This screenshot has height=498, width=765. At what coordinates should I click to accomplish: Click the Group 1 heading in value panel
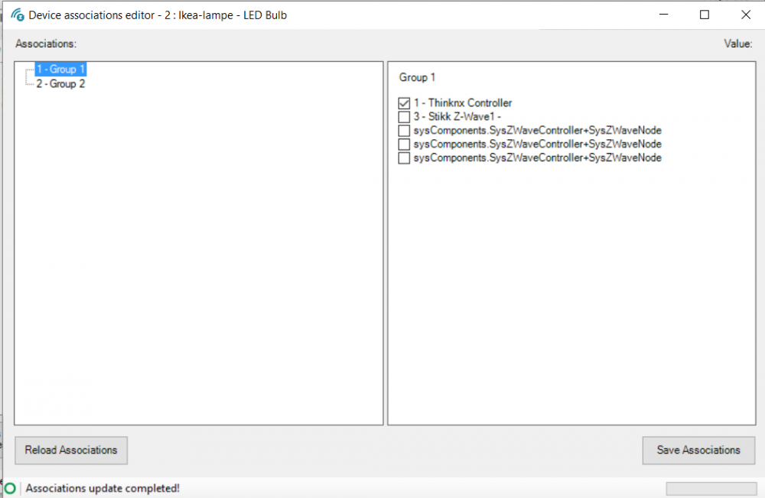click(x=417, y=78)
